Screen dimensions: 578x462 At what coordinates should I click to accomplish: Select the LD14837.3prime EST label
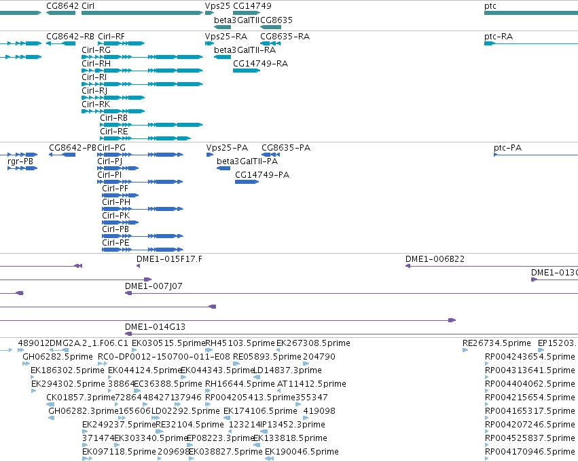[287, 370]
